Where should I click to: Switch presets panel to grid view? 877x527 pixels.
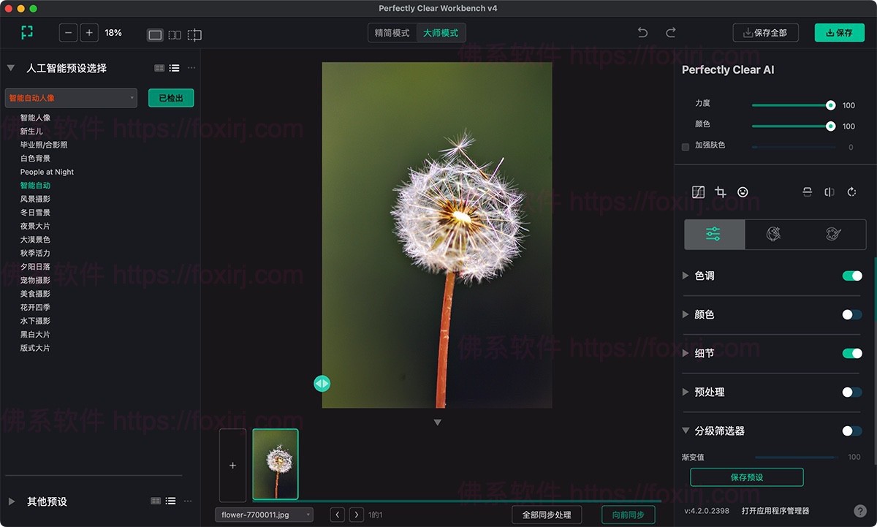tap(159, 67)
